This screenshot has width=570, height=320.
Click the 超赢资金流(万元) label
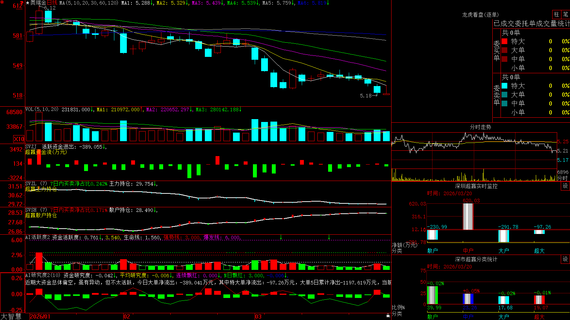point(46,152)
